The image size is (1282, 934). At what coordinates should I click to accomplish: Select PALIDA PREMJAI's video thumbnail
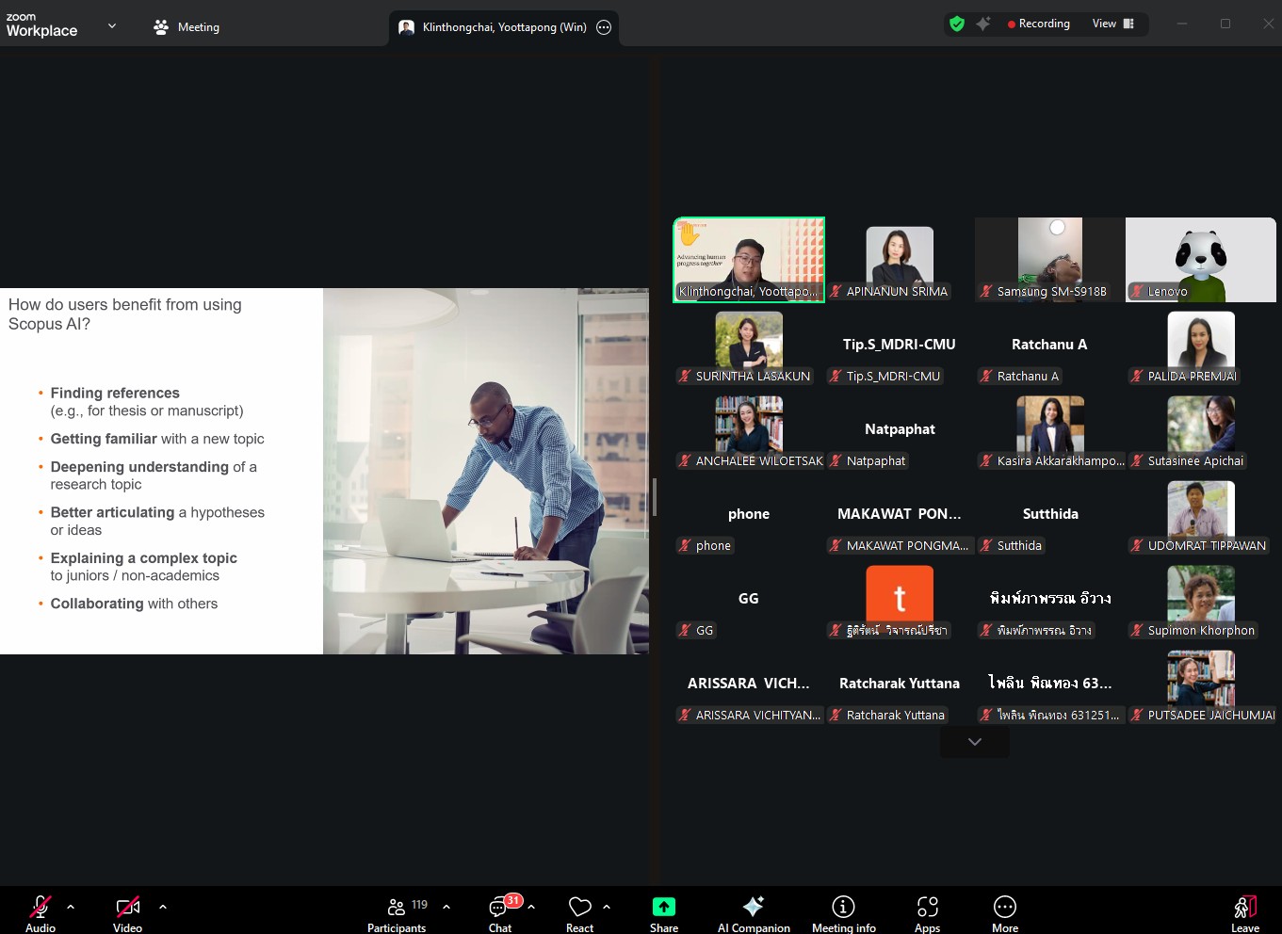(1200, 345)
